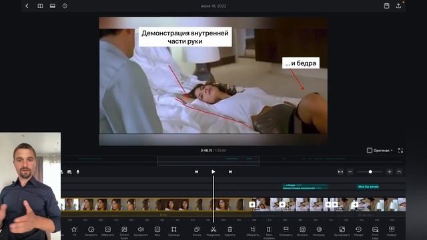The width and height of the screenshot is (427, 240).
Task: Create a freeze frame with Стоп-кадр
Action: click(x=375, y=233)
